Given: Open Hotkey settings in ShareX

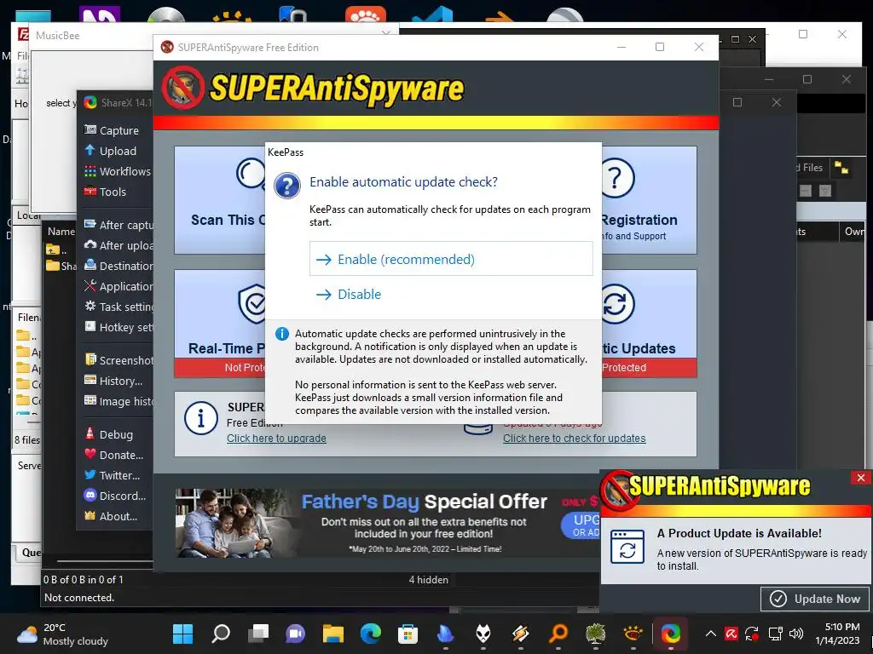Looking at the screenshot, I should (x=118, y=327).
